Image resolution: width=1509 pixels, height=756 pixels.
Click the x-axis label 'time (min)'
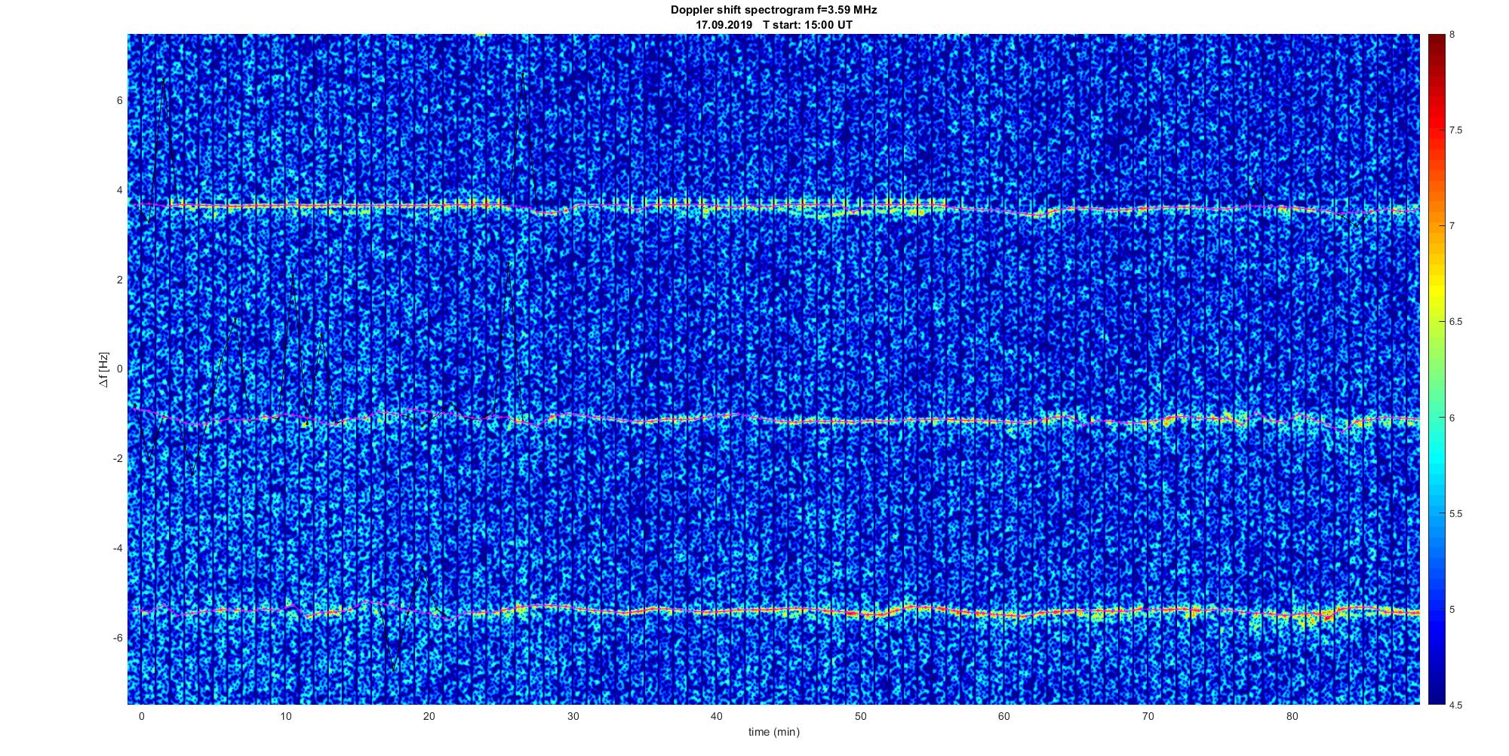773,732
